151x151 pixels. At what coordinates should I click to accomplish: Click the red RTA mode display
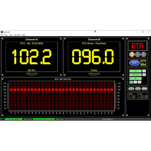click(138, 46)
